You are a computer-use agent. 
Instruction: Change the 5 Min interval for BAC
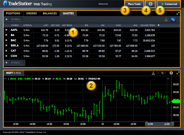26,41
